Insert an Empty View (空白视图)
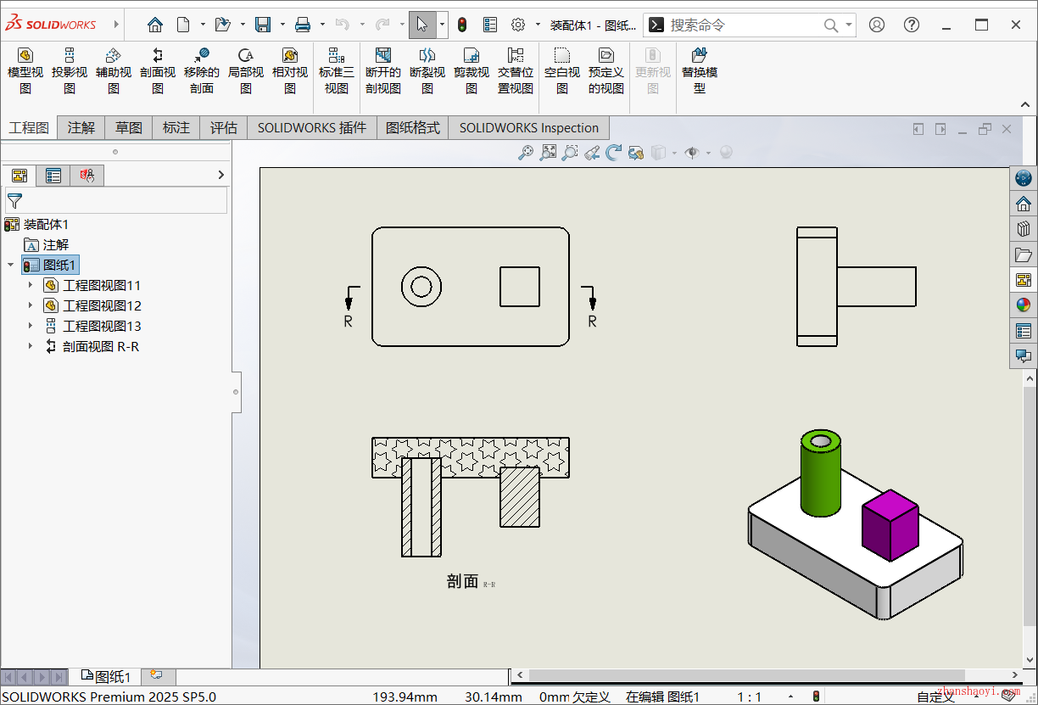 tap(562, 71)
